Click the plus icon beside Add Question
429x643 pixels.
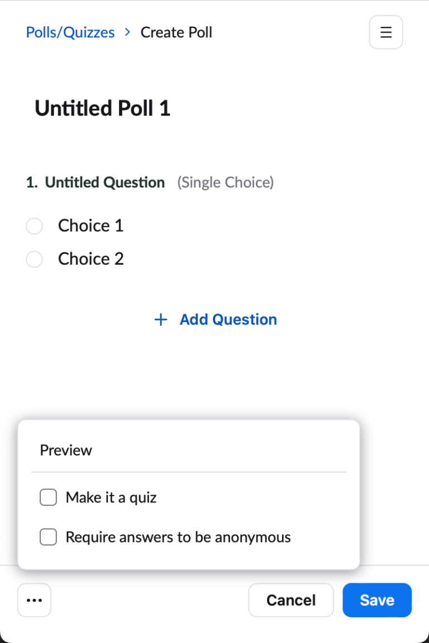[x=160, y=319]
